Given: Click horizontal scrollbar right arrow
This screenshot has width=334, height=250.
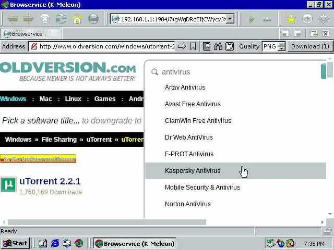Looking at the screenshot, I should point(322,222).
